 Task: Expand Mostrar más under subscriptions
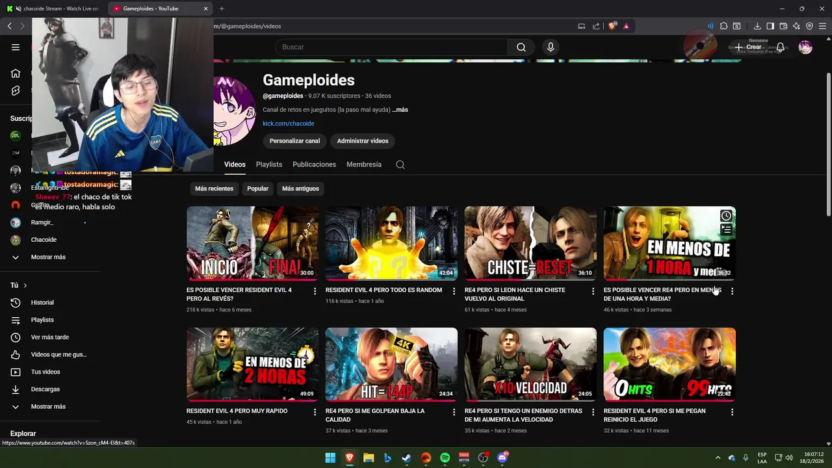tap(49, 257)
